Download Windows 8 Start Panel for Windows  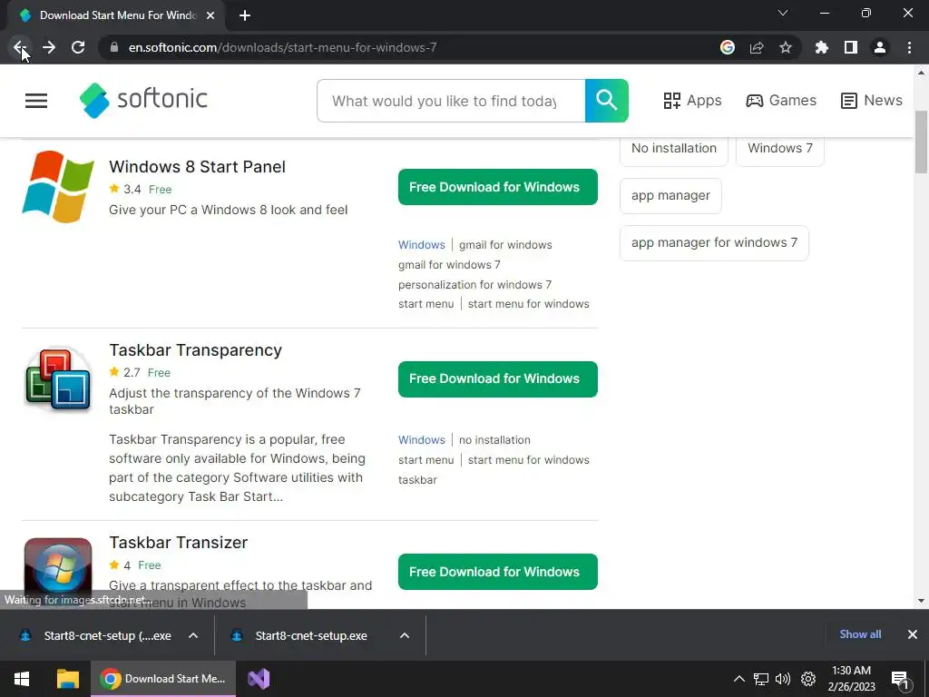[498, 187]
